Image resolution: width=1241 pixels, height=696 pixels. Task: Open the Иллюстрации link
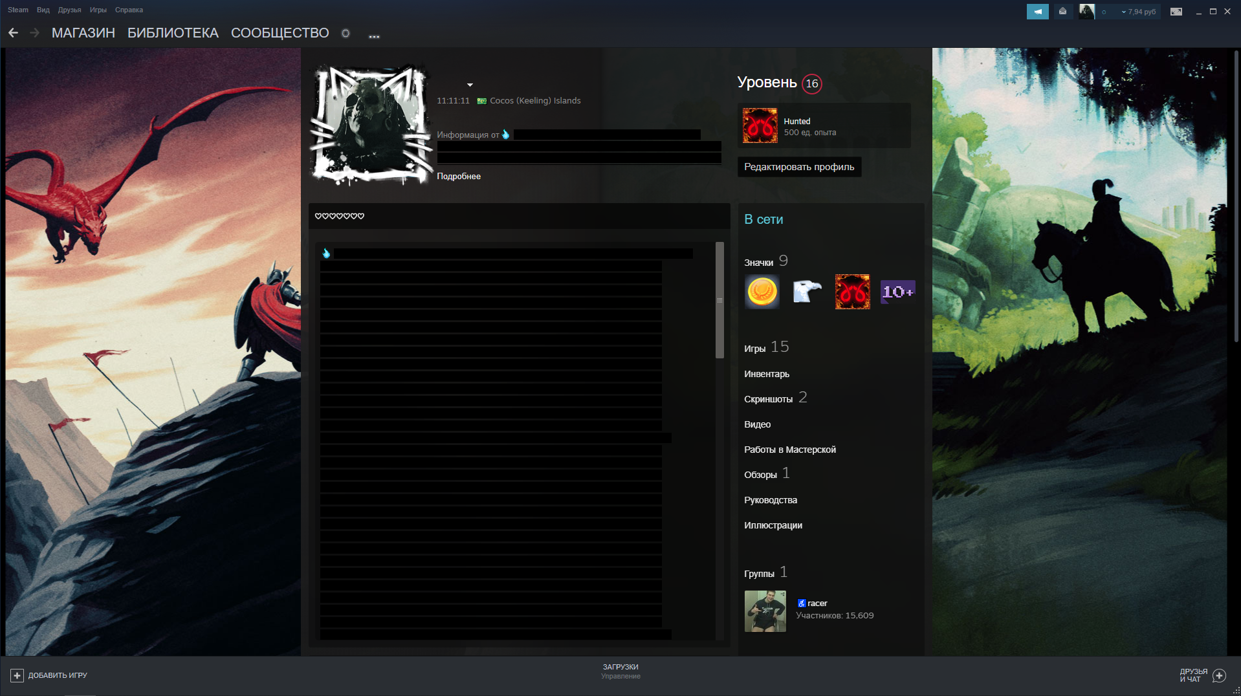tap(773, 525)
